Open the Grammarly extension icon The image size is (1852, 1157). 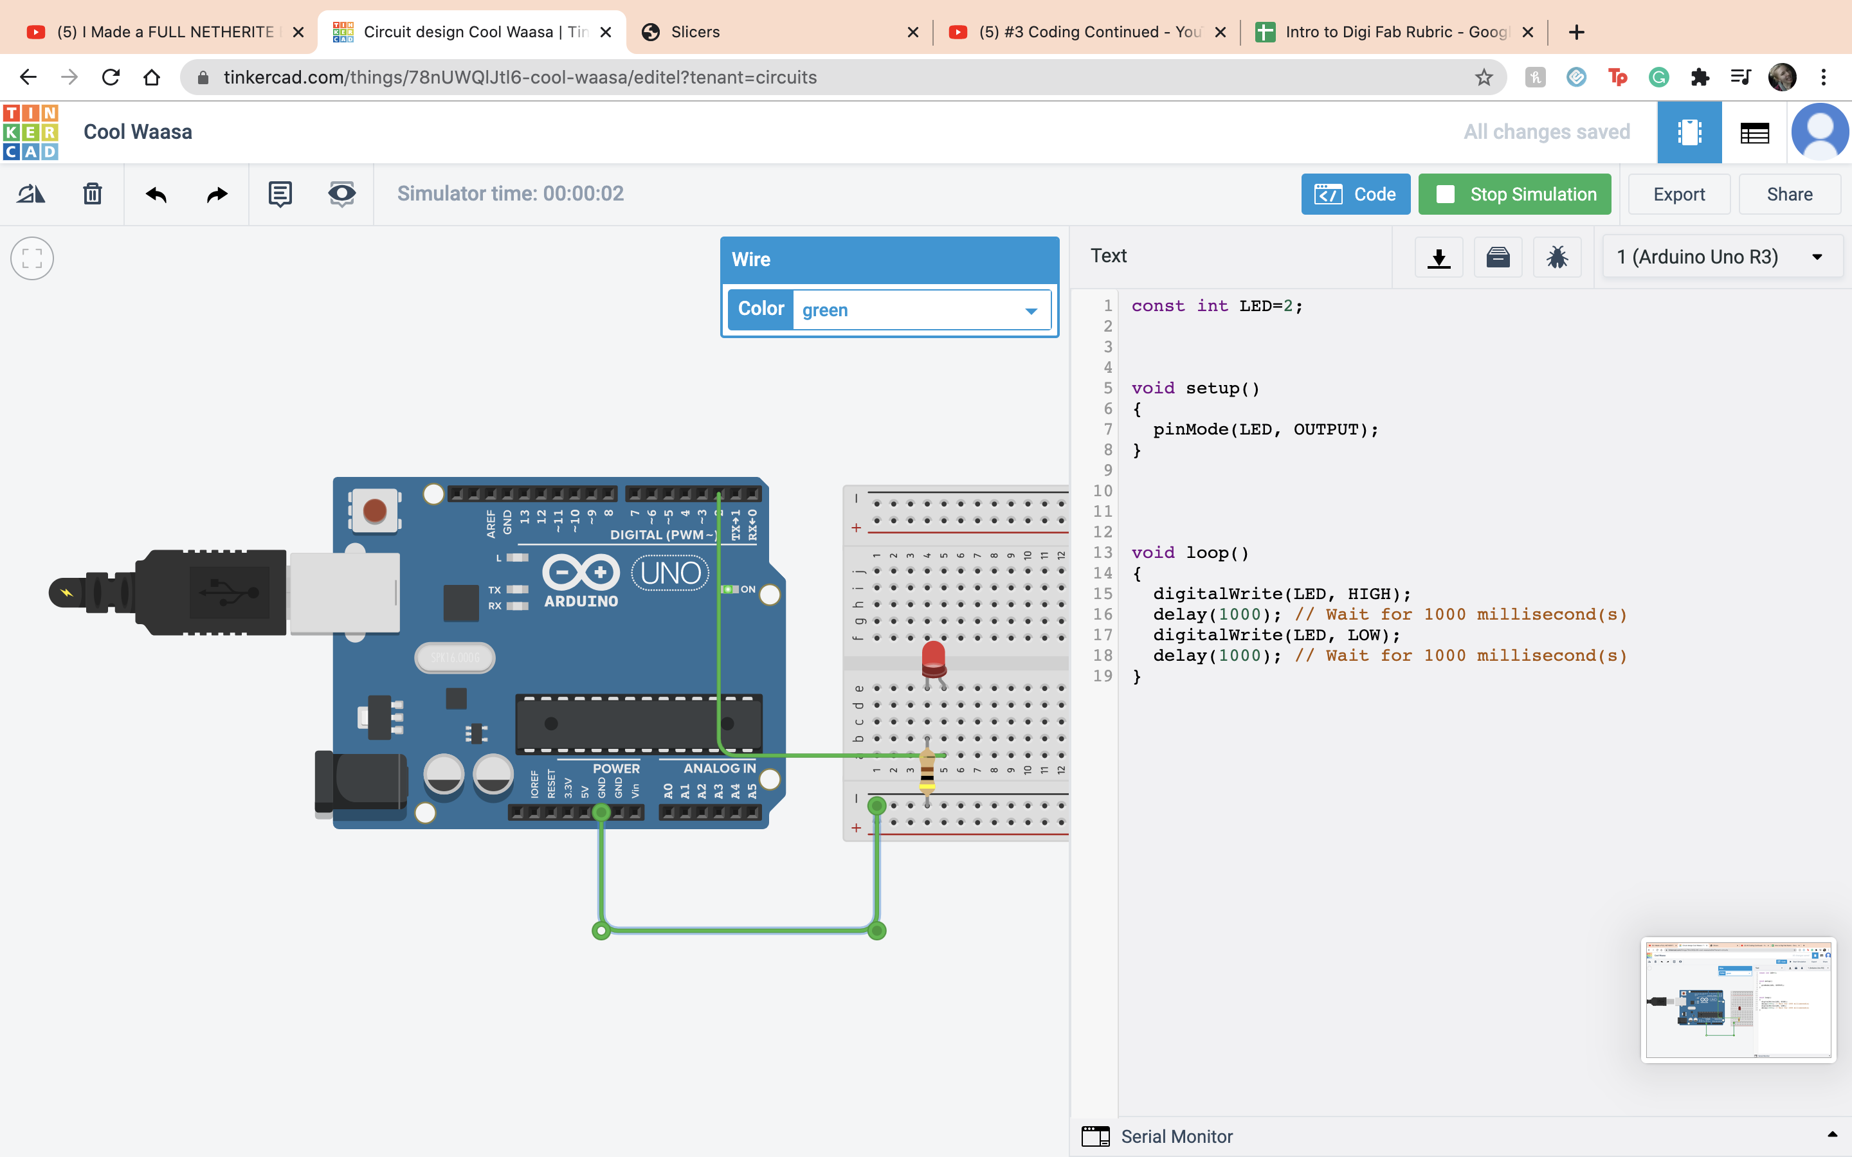1658,77
